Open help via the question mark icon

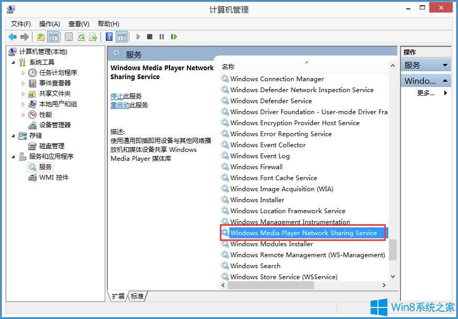point(108,37)
